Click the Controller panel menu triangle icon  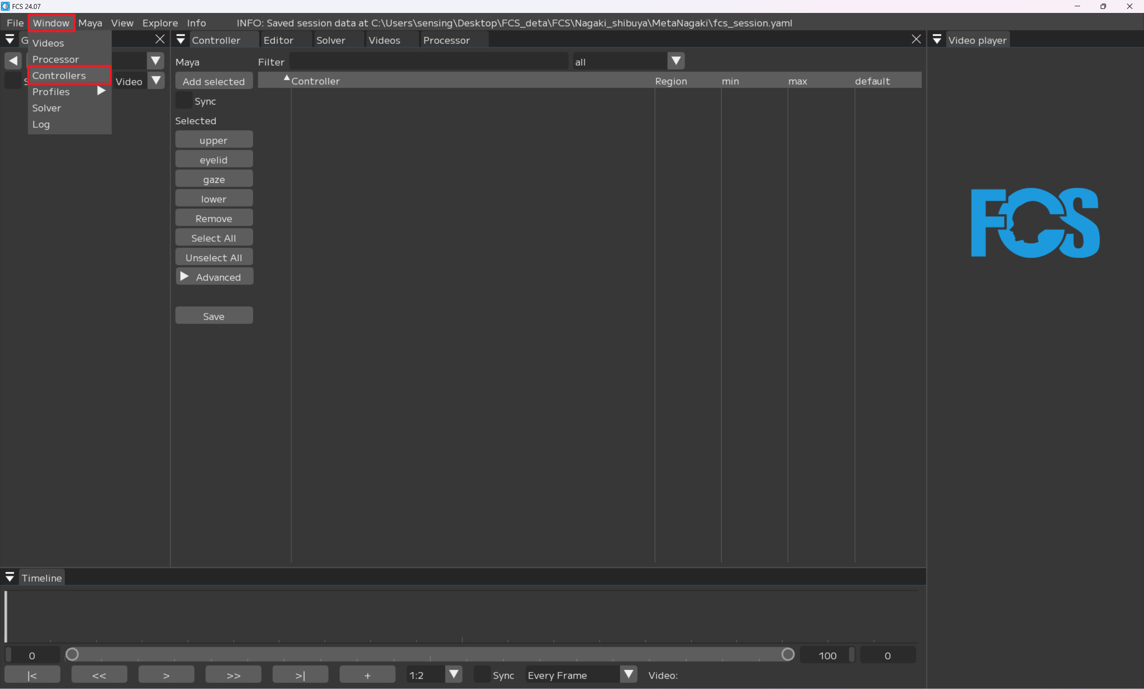[181, 40]
